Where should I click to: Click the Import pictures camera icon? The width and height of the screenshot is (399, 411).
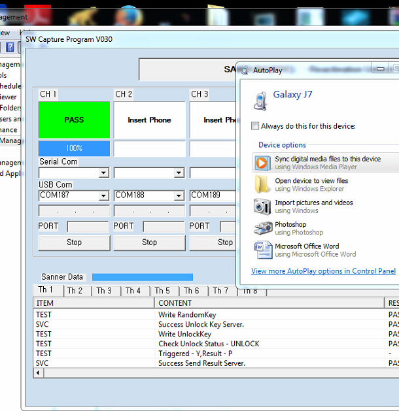point(262,206)
